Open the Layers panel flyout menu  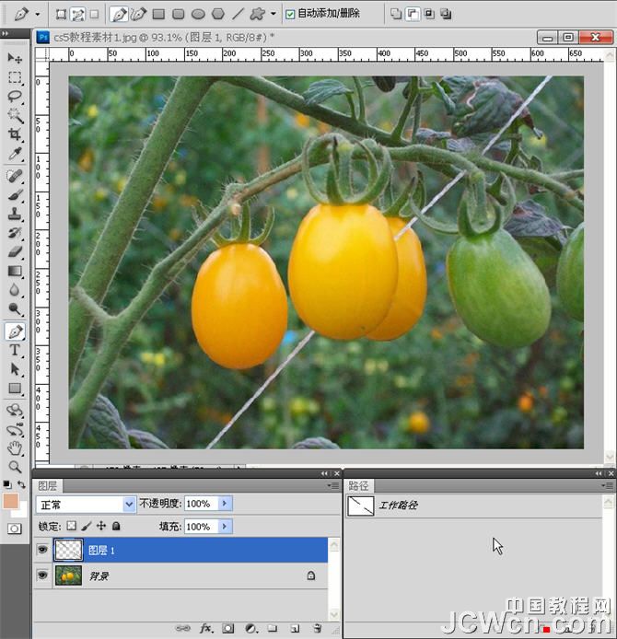click(x=333, y=485)
